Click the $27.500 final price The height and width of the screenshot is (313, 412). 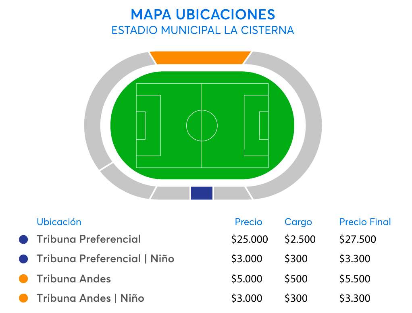tap(358, 239)
